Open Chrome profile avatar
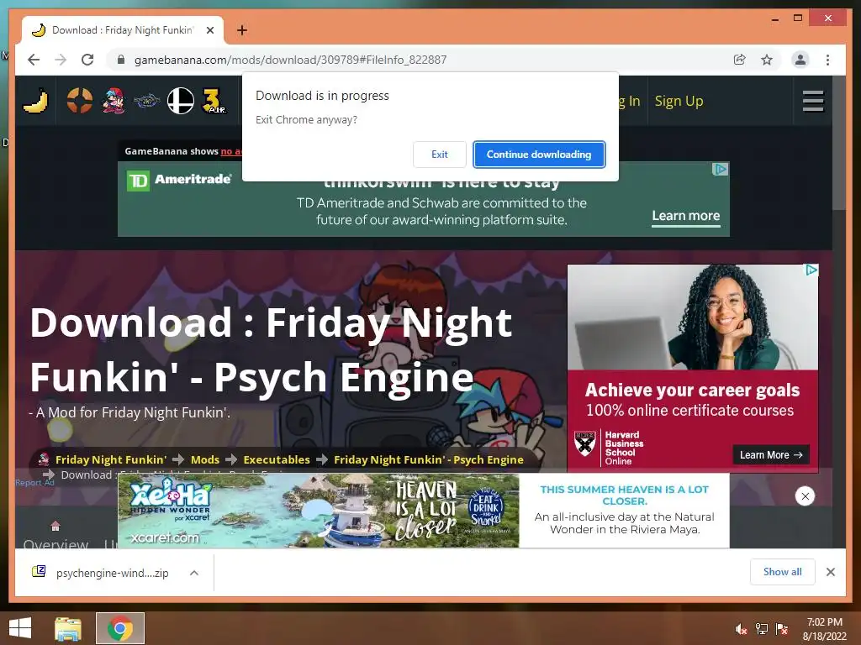The width and height of the screenshot is (861, 645). click(x=800, y=60)
